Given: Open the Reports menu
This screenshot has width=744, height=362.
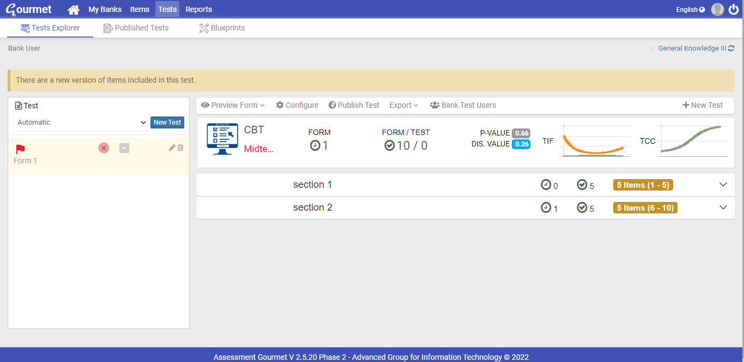Looking at the screenshot, I should (x=198, y=9).
